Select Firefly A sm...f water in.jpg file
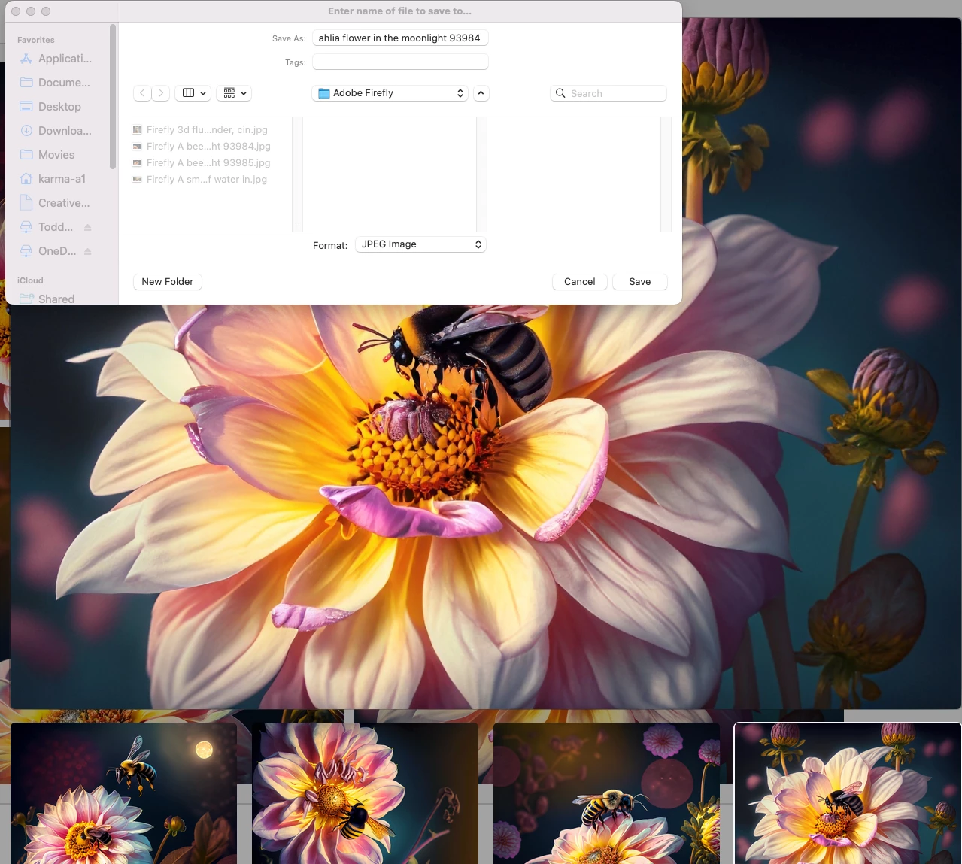This screenshot has height=864, width=962. click(200, 179)
